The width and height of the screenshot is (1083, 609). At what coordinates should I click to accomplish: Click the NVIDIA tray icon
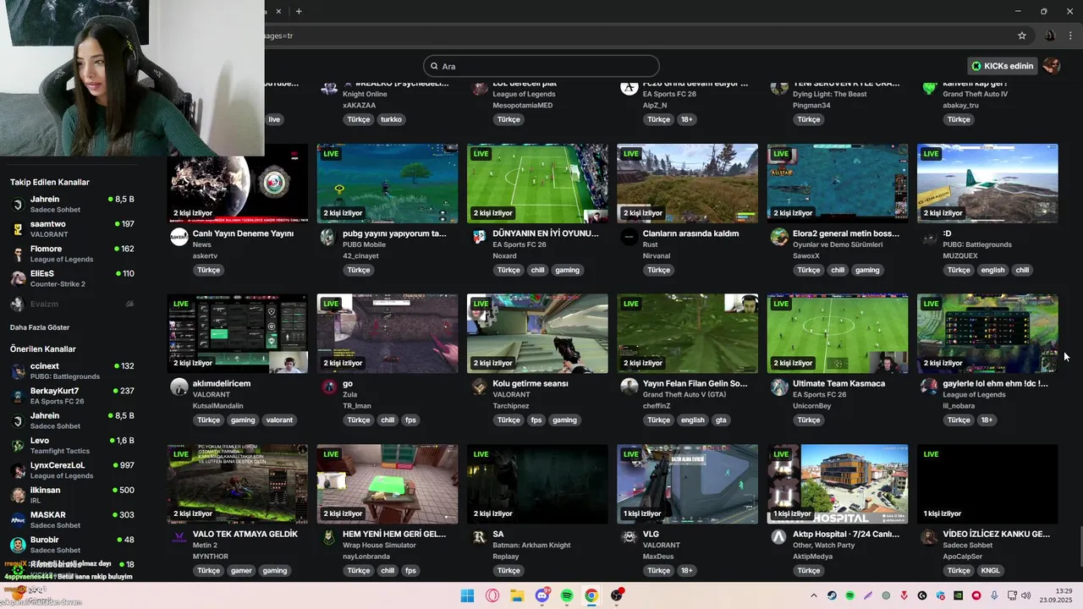click(x=958, y=595)
